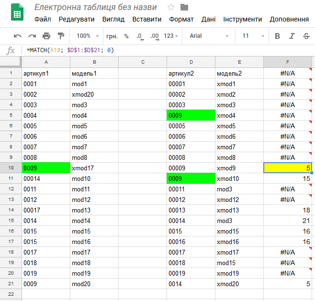Toggle italic formatting

[292, 36]
